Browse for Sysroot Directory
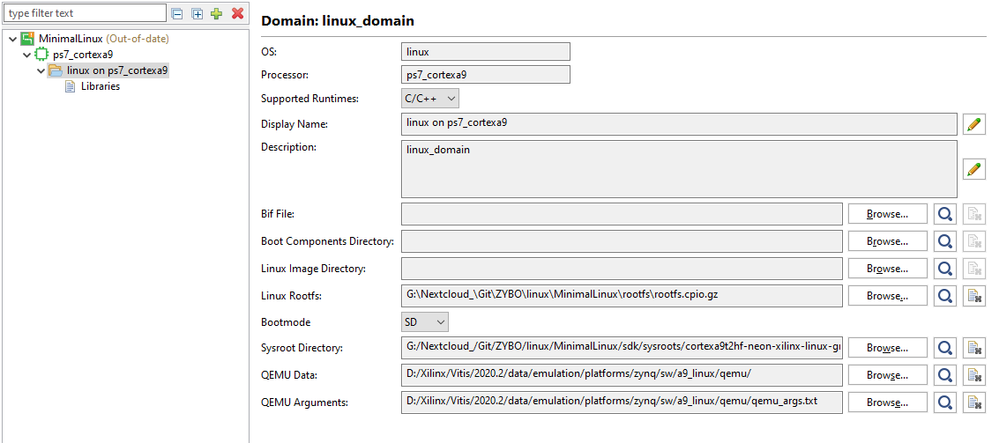 [888, 348]
